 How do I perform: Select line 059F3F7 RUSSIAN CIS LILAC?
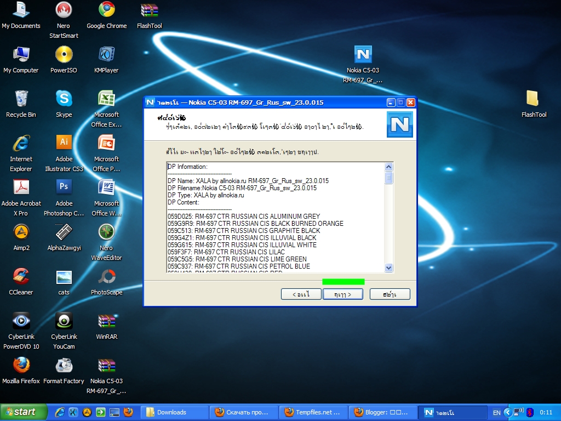pyautogui.click(x=226, y=252)
